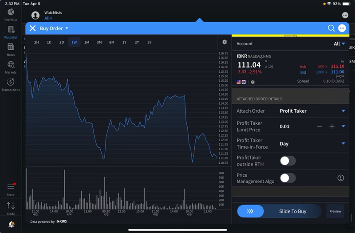Open search in Buy Order header
The height and width of the screenshot is (233, 355).
click(x=331, y=28)
